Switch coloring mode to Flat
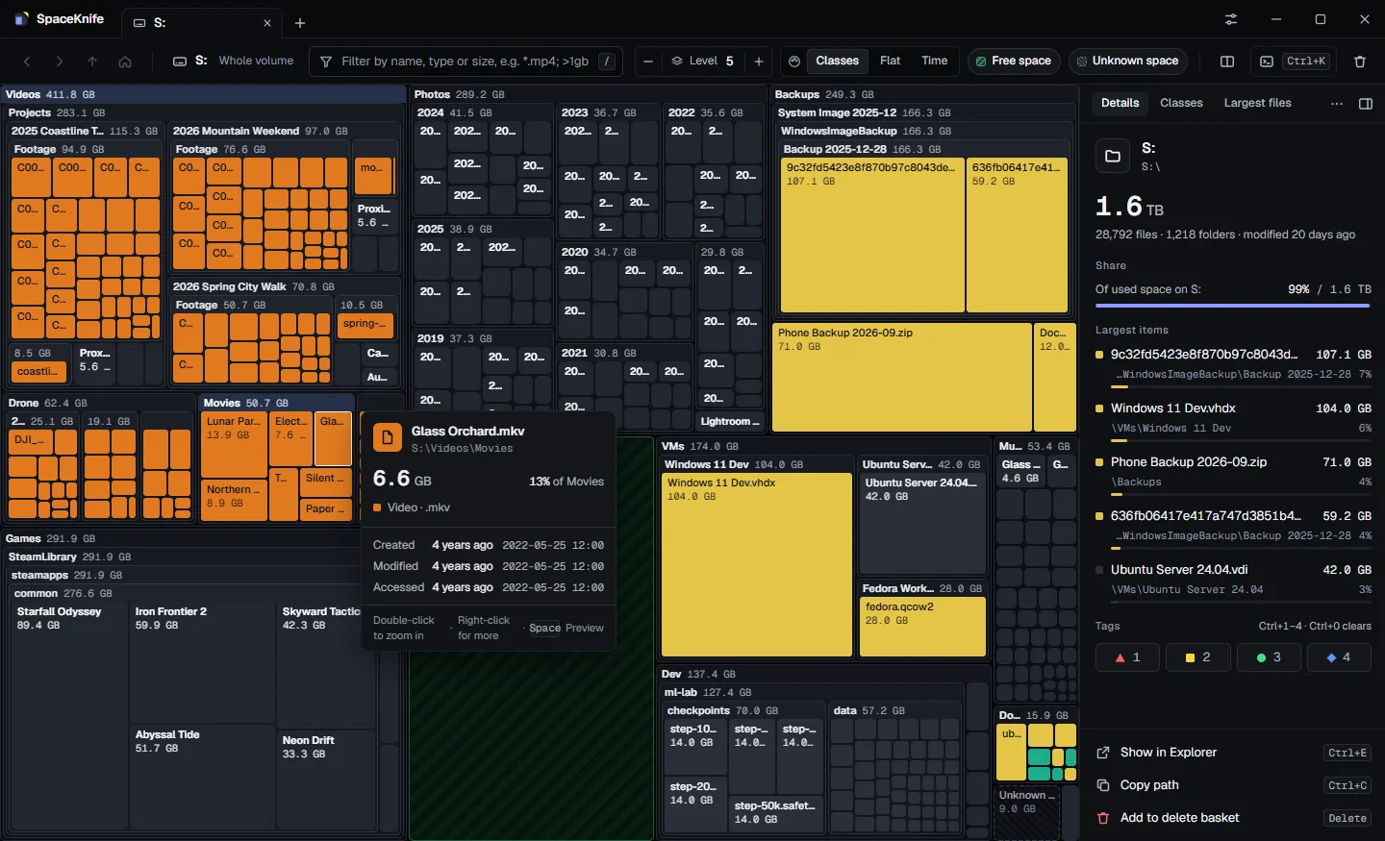1385x841 pixels. tap(891, 61)
